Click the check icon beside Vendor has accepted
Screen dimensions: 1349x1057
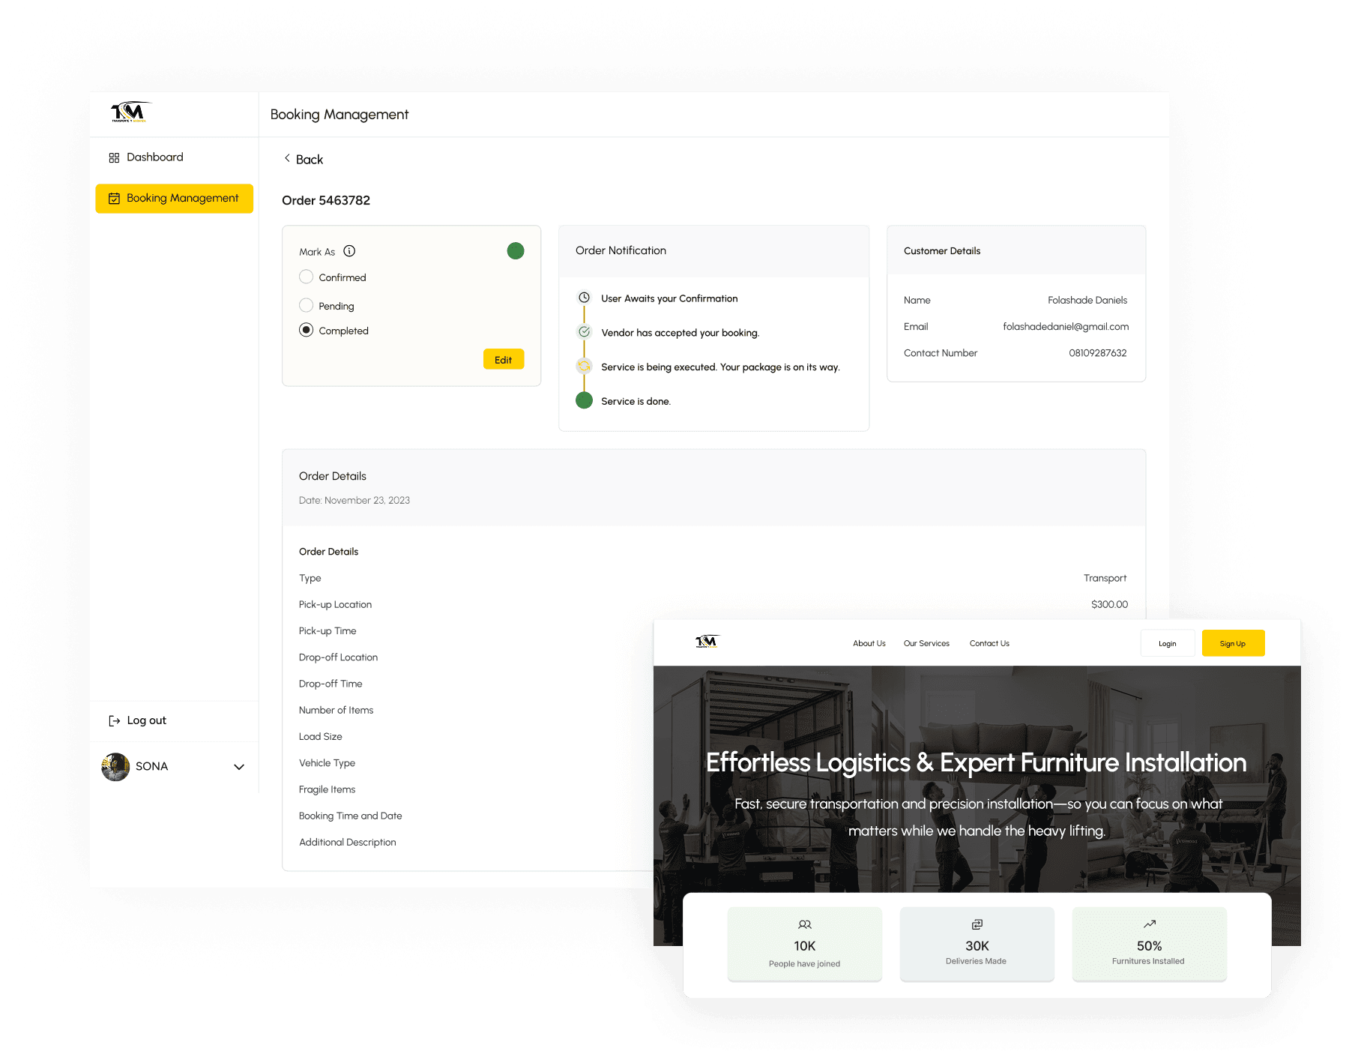point(584,332)
